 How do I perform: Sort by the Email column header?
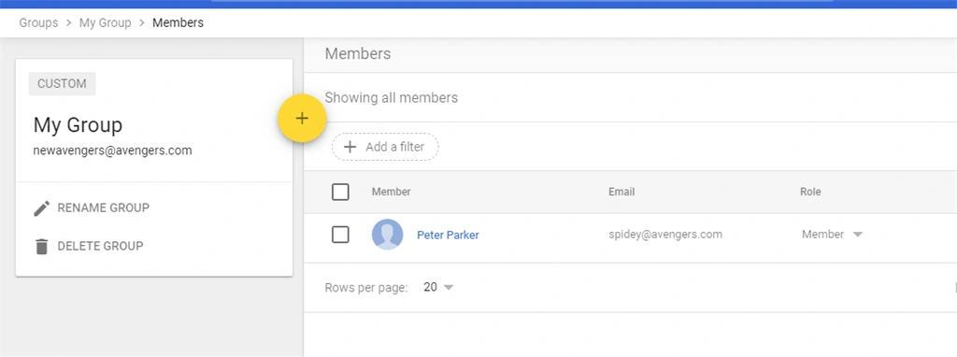coord(621,192)
